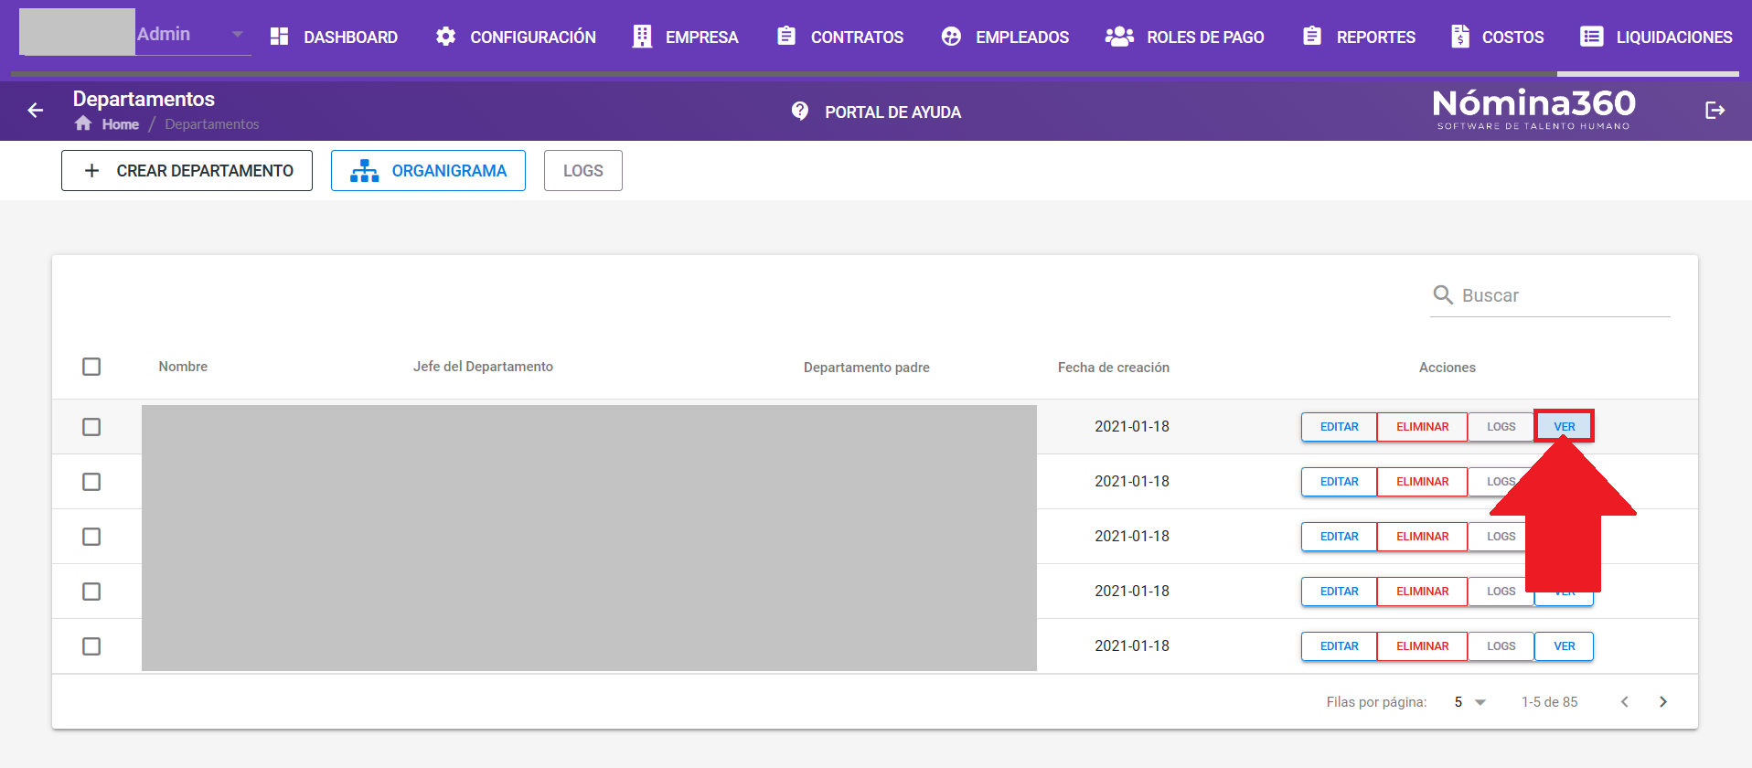Check the fourth row's checkbox

point(91,592)
